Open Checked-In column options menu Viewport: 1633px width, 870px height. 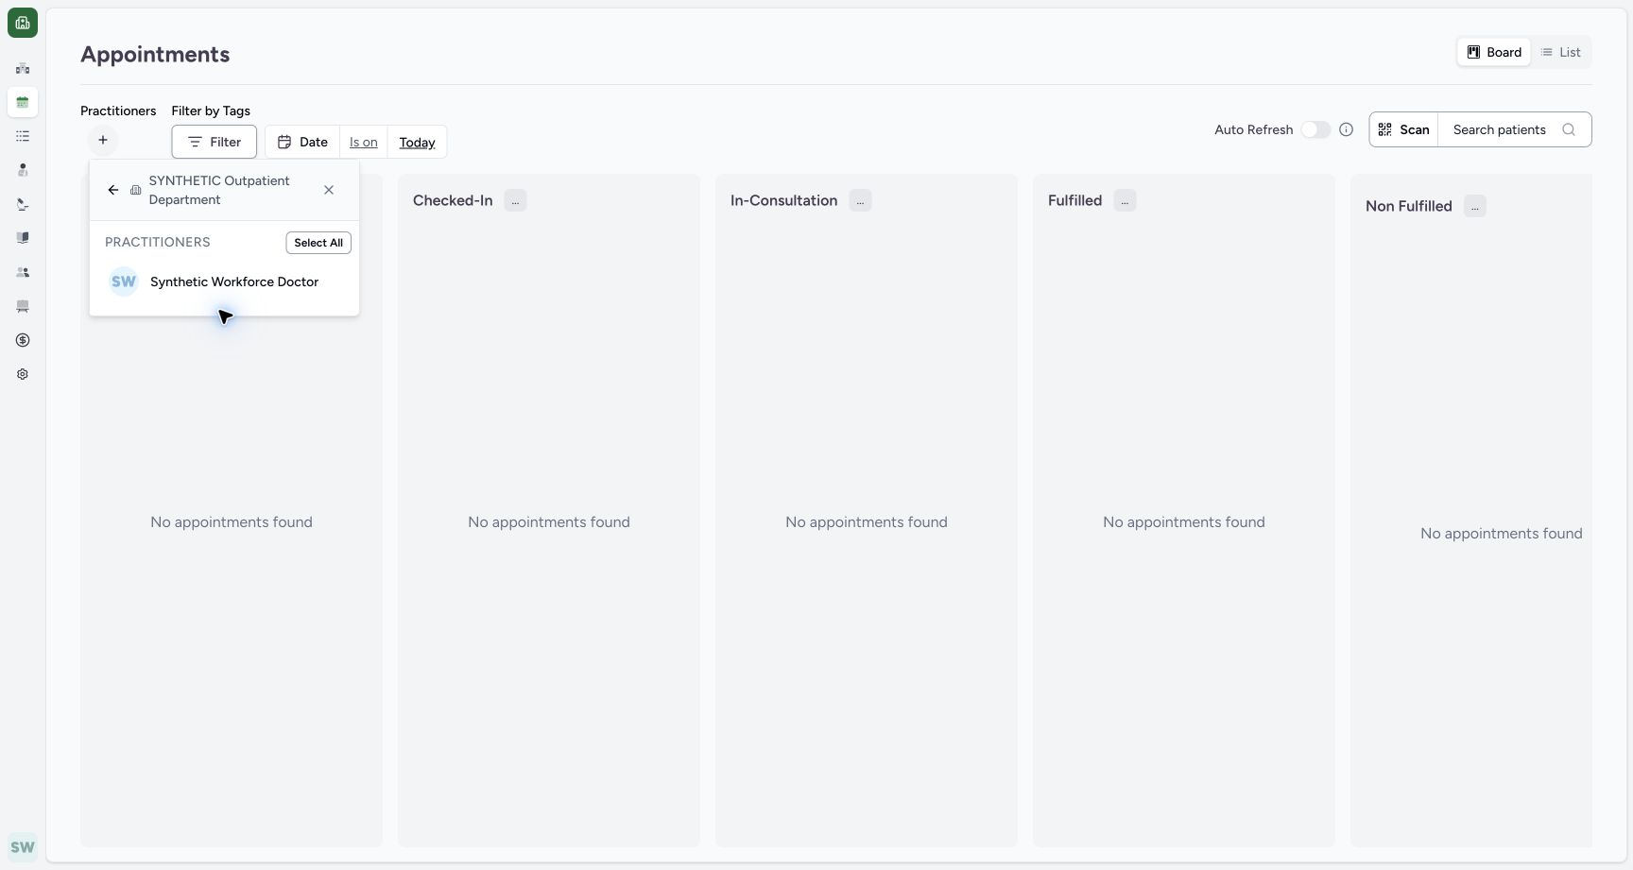[x=515, y=200]
